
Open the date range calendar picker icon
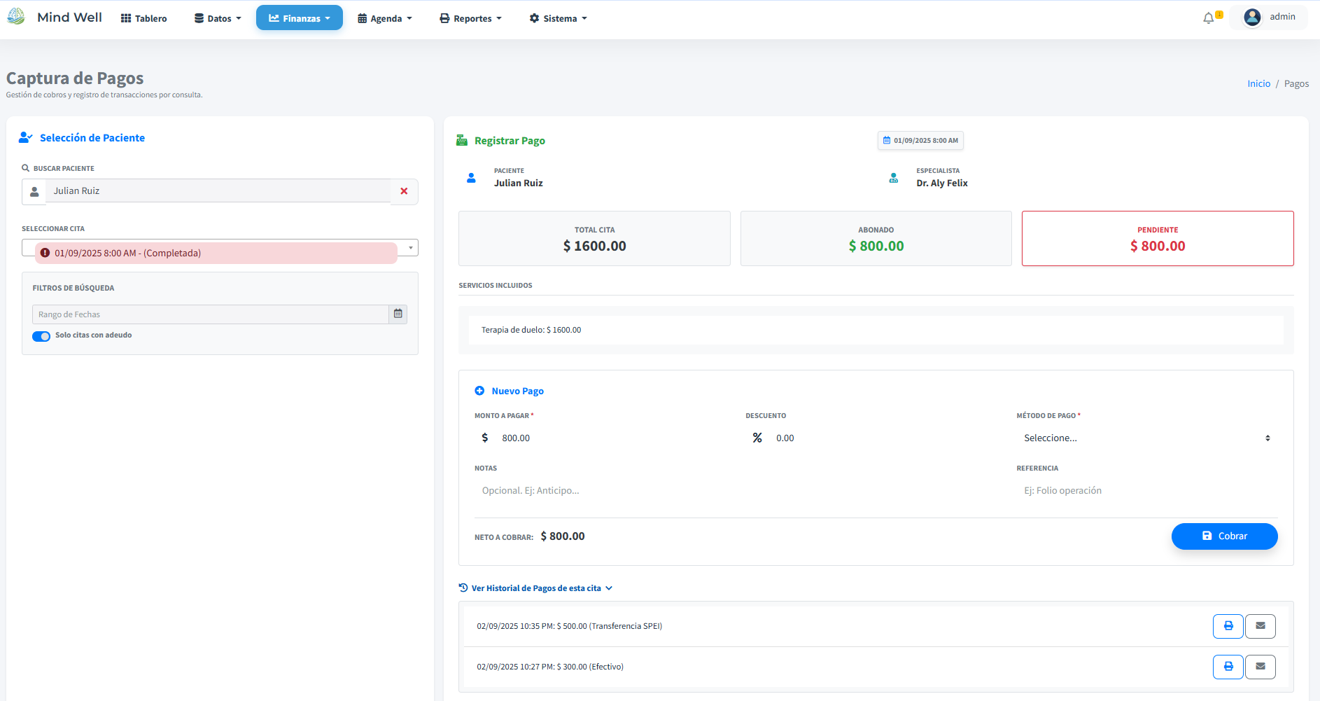[x=398, y=314]
